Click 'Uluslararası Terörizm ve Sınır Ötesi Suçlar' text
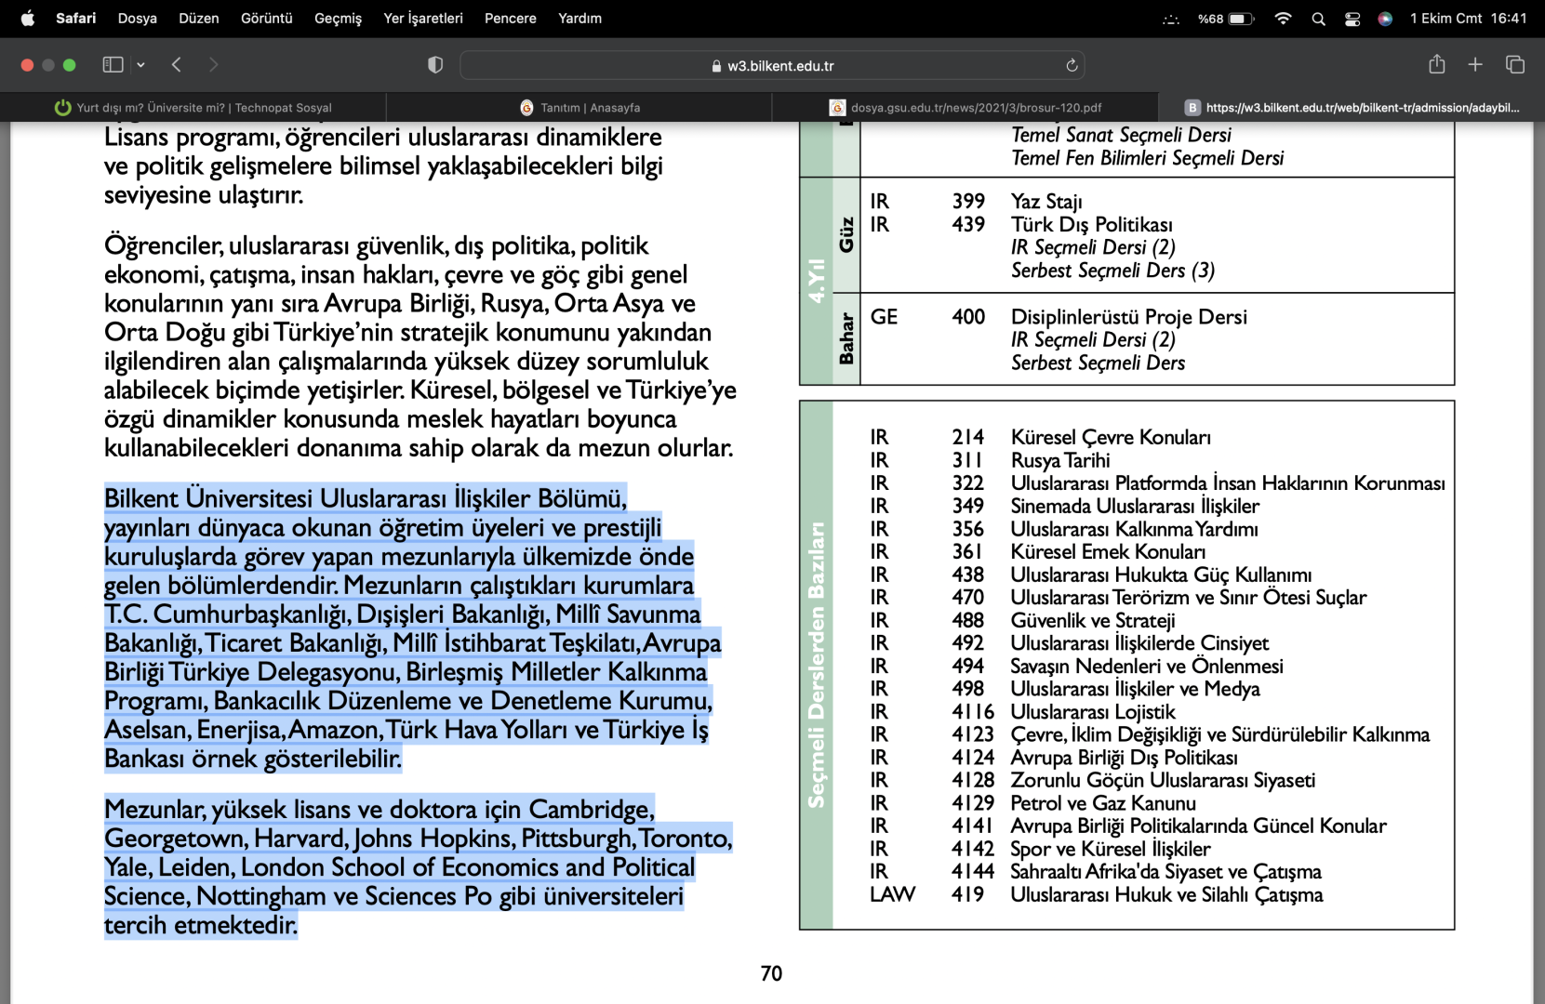This screenshot has width=1545, height=1004. coord(1189,598)
